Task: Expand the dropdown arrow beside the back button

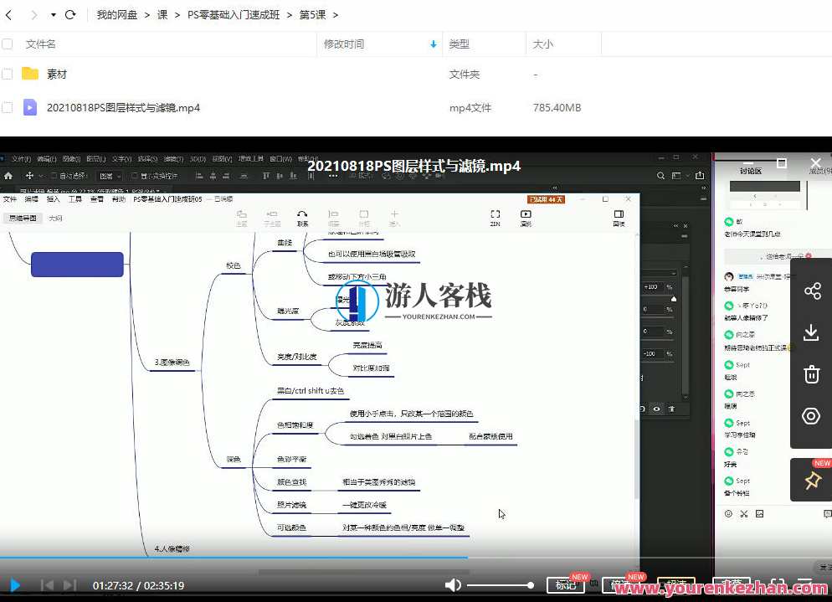Action: tap(53, 14)
